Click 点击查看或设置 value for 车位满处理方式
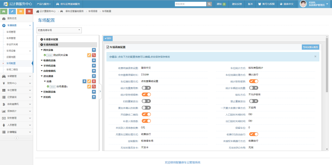332x165 pixels. pyautogui.click(x=150, y=81)
